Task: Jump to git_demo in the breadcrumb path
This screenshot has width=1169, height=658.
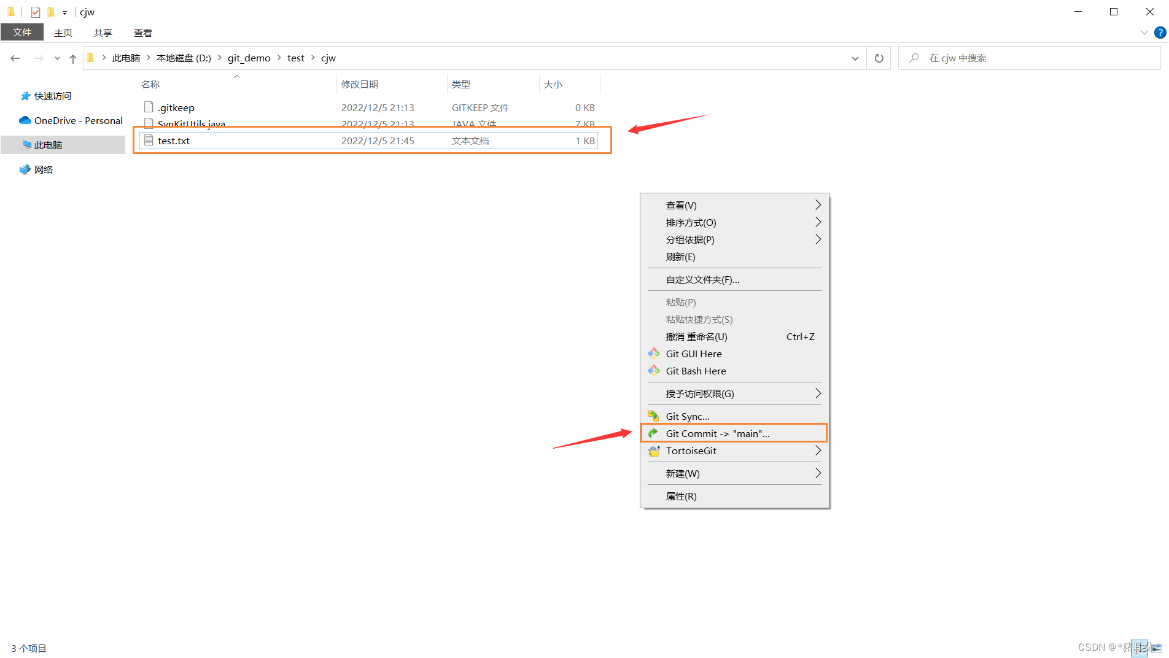Action: click(249, 58)
